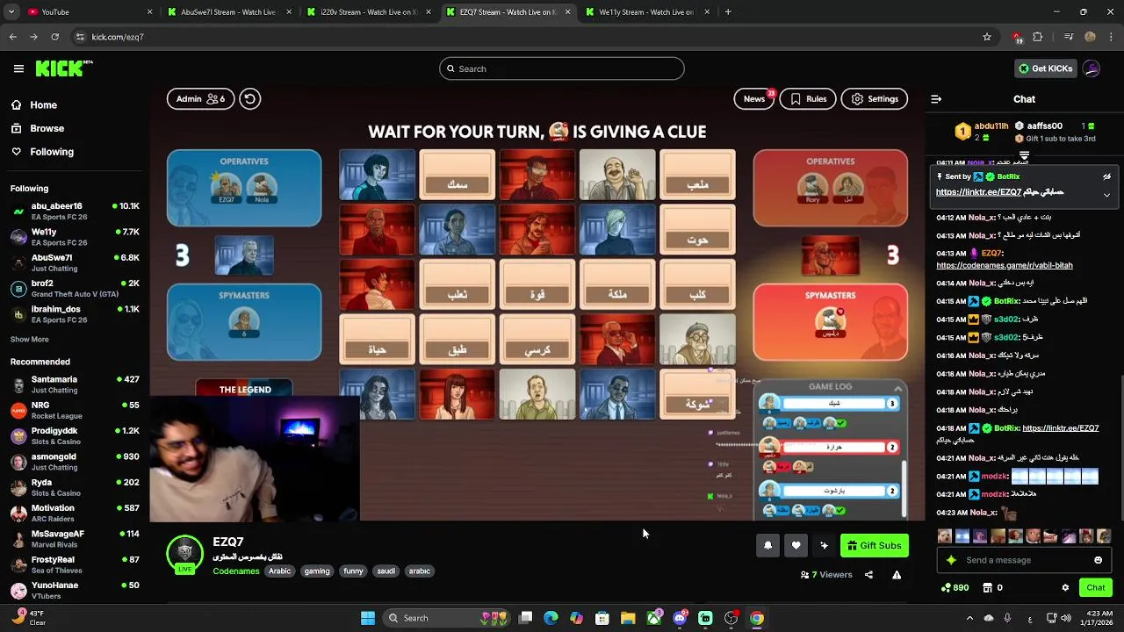
Task: Open Following in sidebar
Action: (52, 152)
